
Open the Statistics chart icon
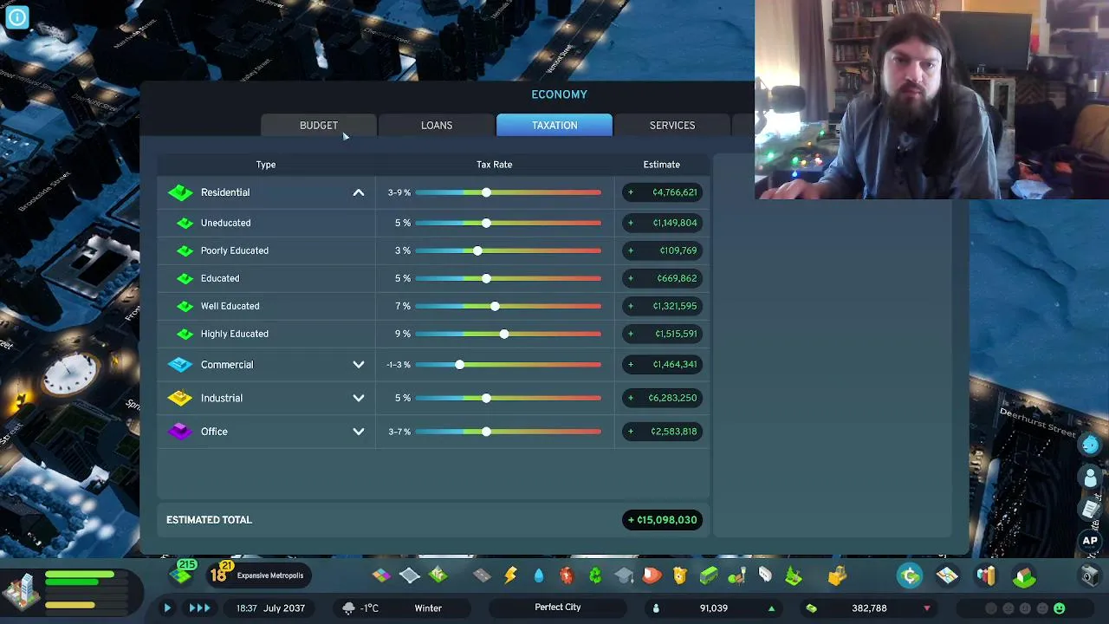click(986, 575)
